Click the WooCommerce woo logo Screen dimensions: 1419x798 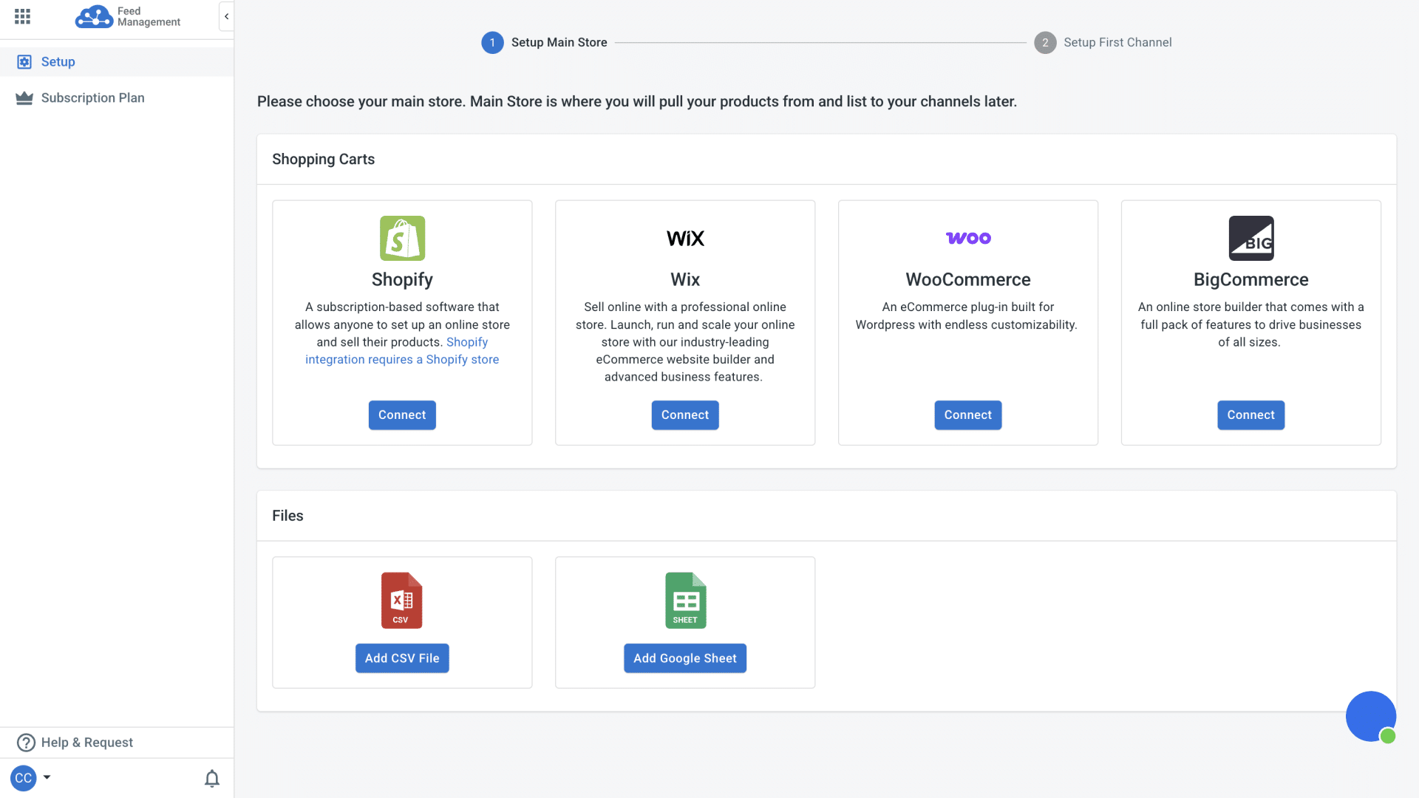pyautogui.click(x=968, y=238)
